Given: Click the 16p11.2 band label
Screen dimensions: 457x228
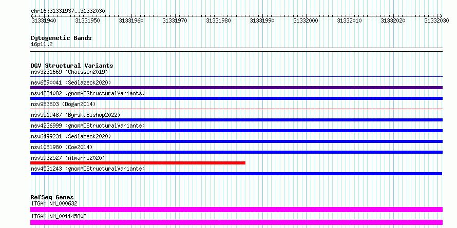Looking at the screenshot, I should 42,45.
